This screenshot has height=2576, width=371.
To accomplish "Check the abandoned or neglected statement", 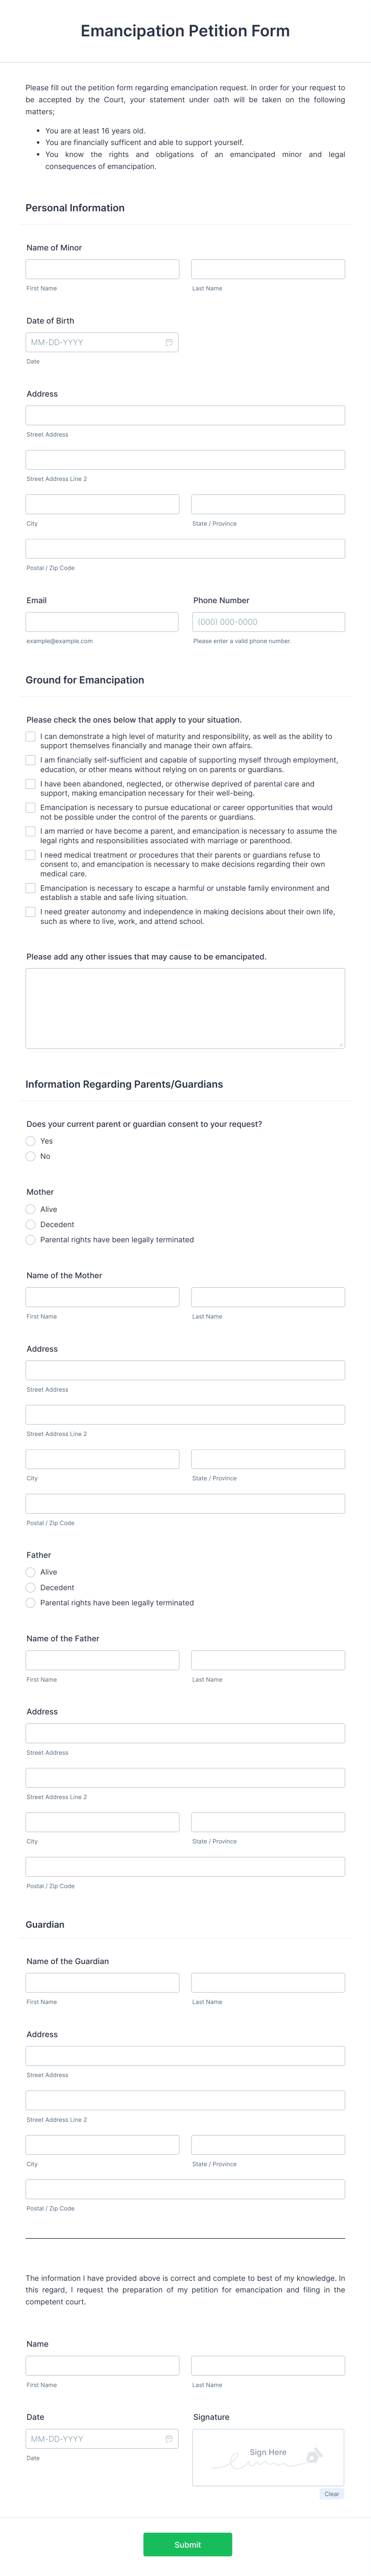I will (30, 785).
